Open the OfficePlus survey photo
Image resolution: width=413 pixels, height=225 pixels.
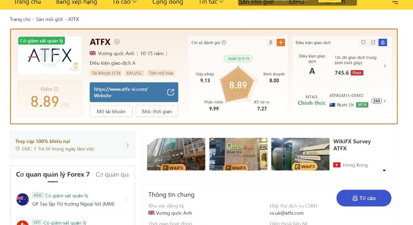coord(238,154)
